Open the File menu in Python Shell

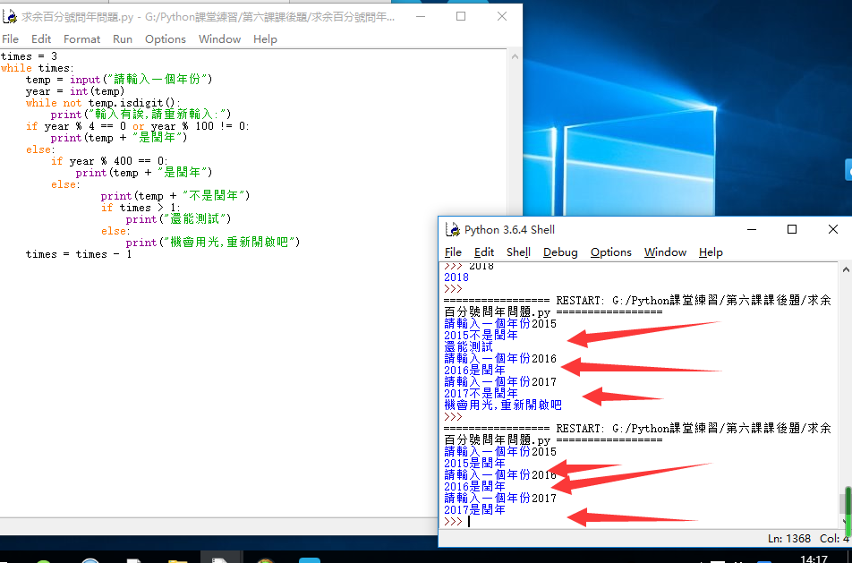point(453,252)
